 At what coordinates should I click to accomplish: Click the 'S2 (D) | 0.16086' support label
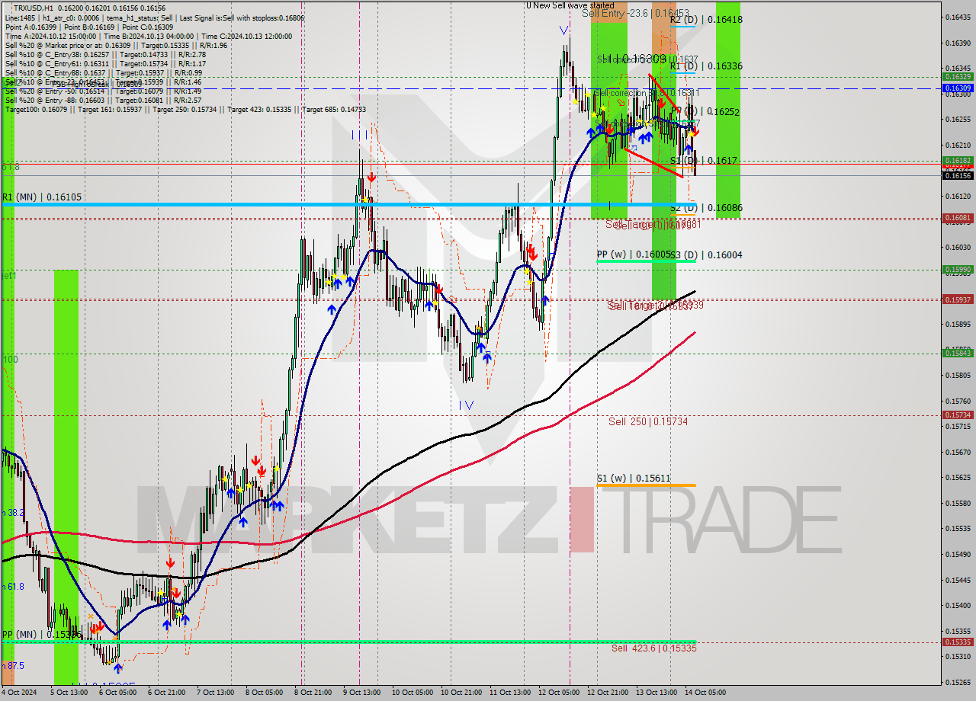[706, 207]
